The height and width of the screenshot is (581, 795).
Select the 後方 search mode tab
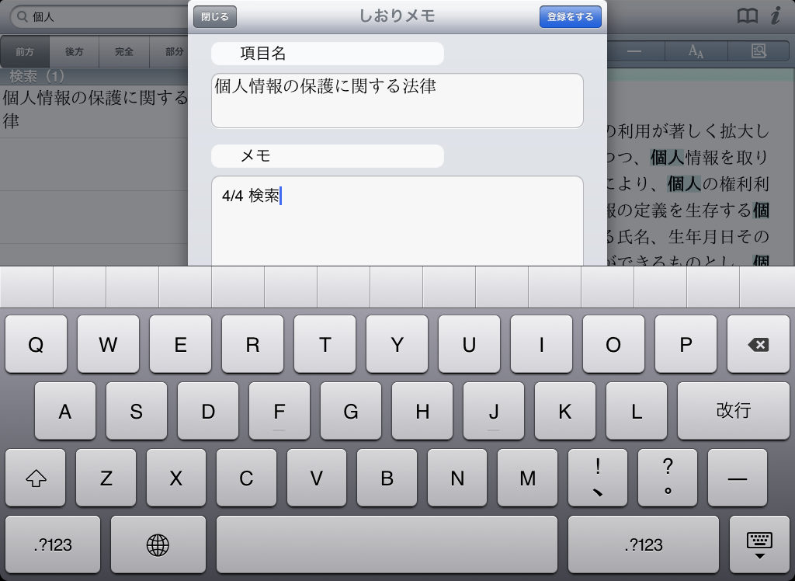(x=75, y=52)
